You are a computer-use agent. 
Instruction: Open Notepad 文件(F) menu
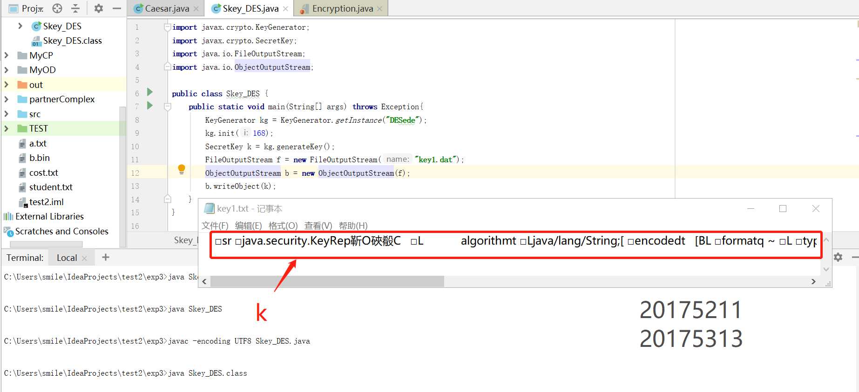click(215, 226)
